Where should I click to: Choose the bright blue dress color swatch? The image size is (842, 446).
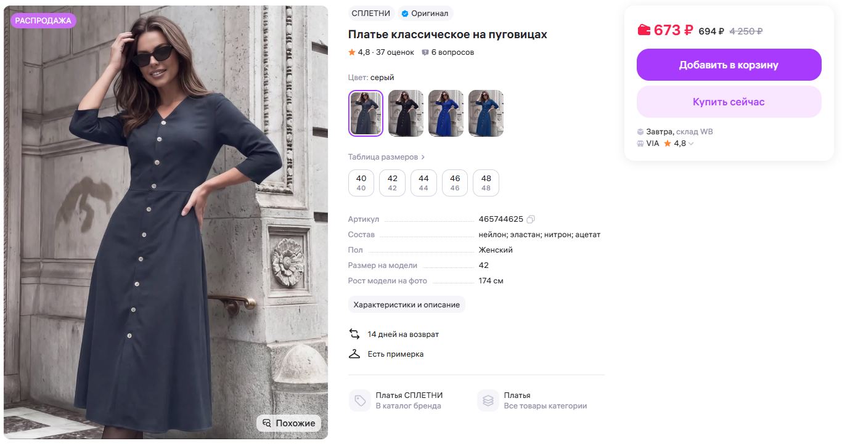tap(446, 113)
